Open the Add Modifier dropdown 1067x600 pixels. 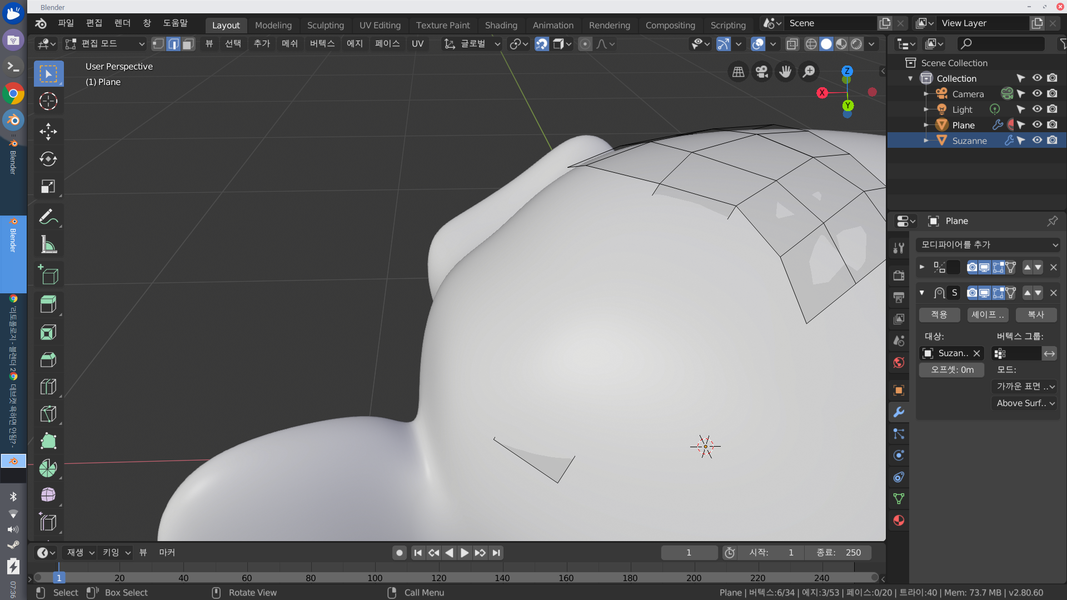point(988,244)
